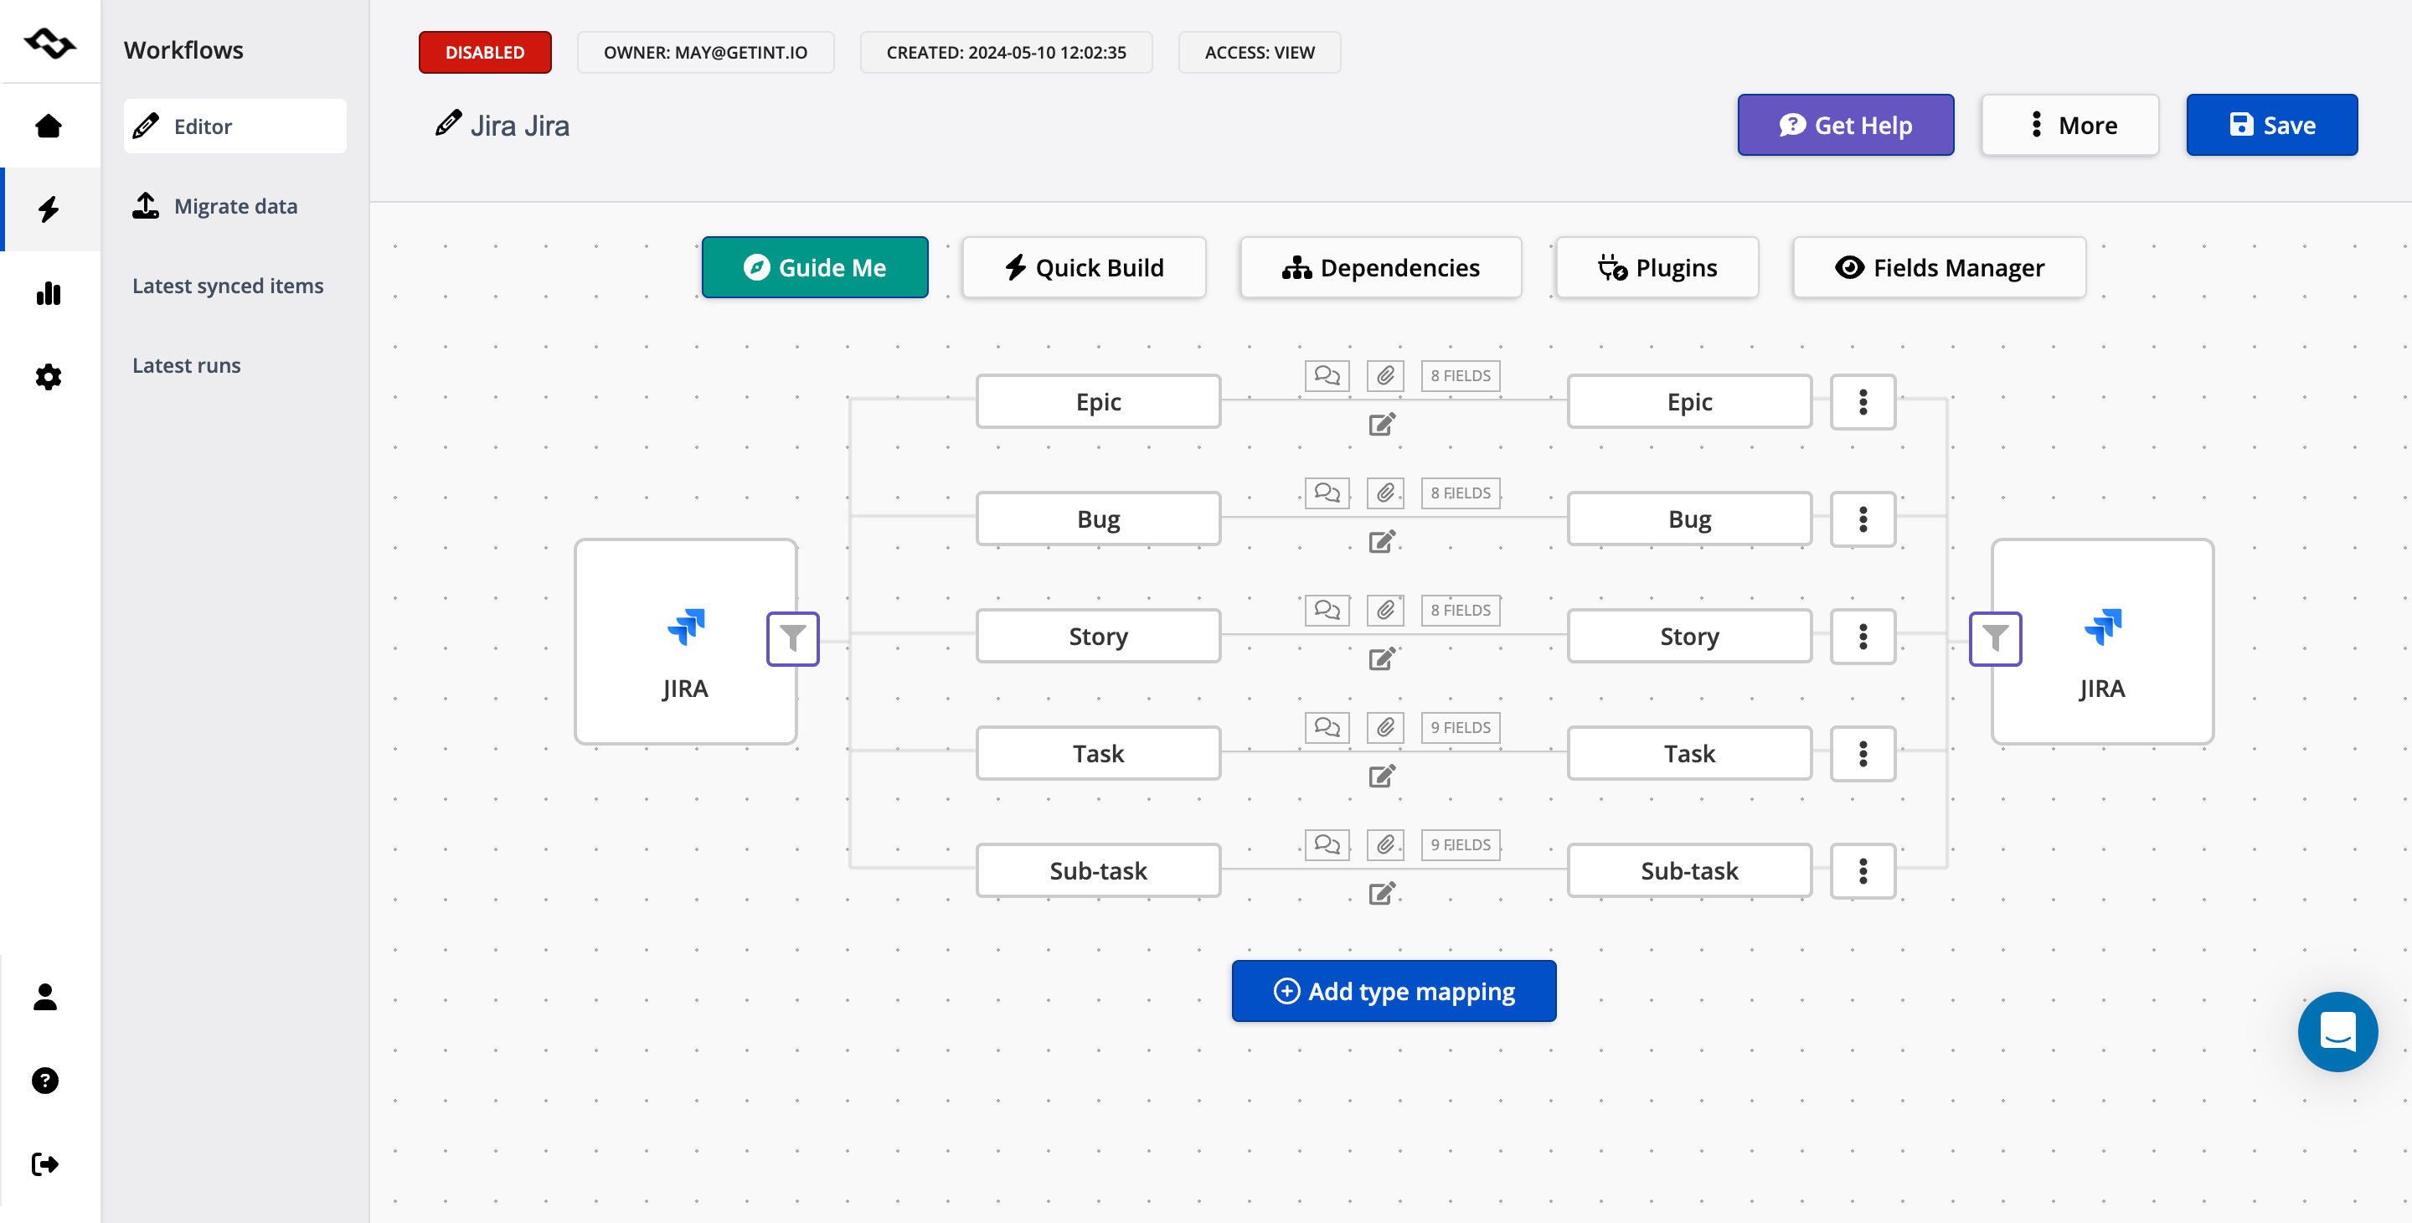Open the reports bar chart icon
The height and width of the screenshot is (1223, 2412).
(x=48, y=293)
